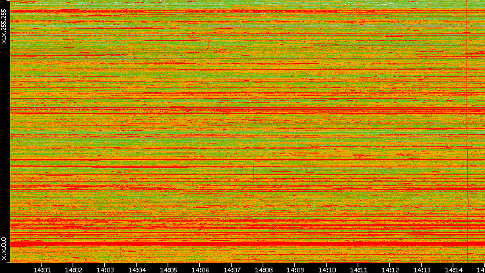This screenshot has width=485, height=273.
Task: Click the 14:02 time axis label
Action: point(73,270)
